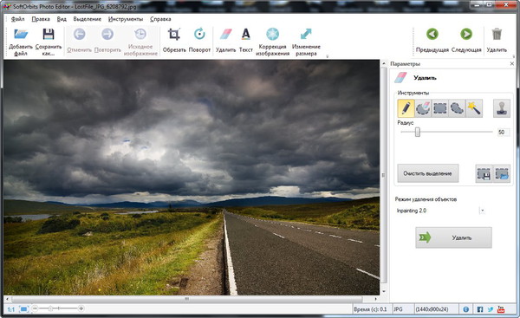
Task: Open the Вид menu
Action: 62,19
